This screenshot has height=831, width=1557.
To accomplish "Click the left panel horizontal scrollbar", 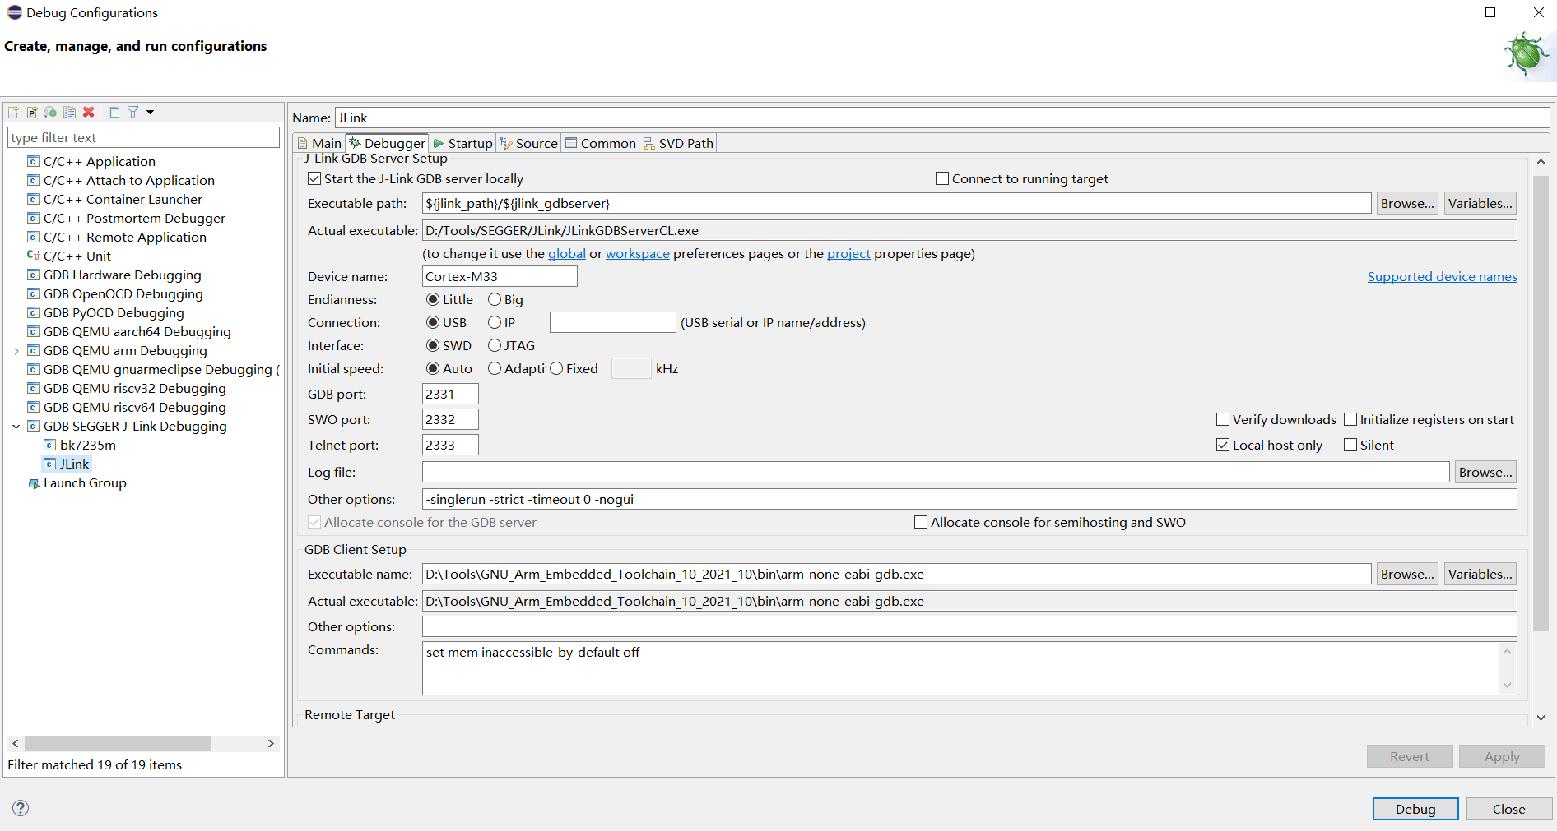I will 118,743.
